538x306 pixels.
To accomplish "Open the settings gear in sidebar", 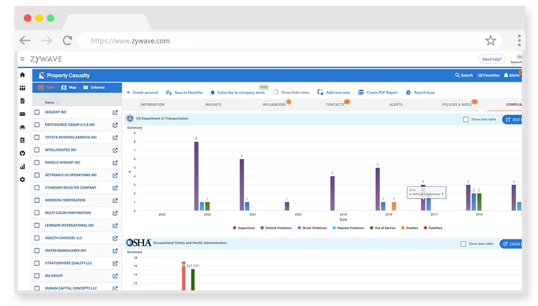I will tap(22, 179).
